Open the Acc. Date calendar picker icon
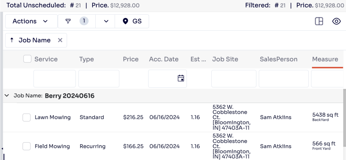Screen dimensions: 346x160 click(x=181, y=78)
